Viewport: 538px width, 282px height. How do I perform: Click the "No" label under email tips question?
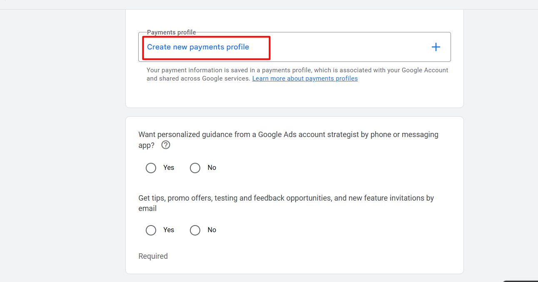[212, 230]
